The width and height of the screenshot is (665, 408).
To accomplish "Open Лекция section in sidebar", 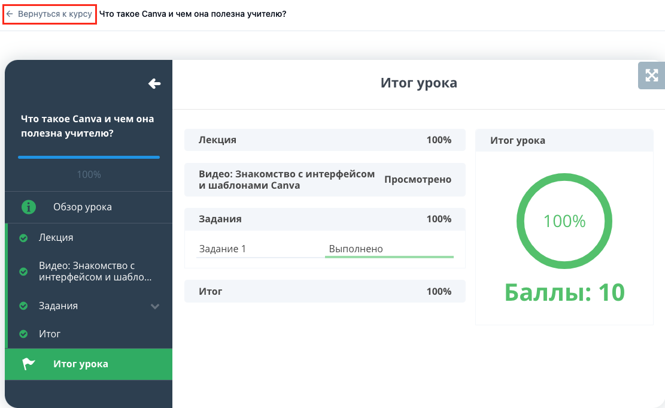I will pos(89,238).
